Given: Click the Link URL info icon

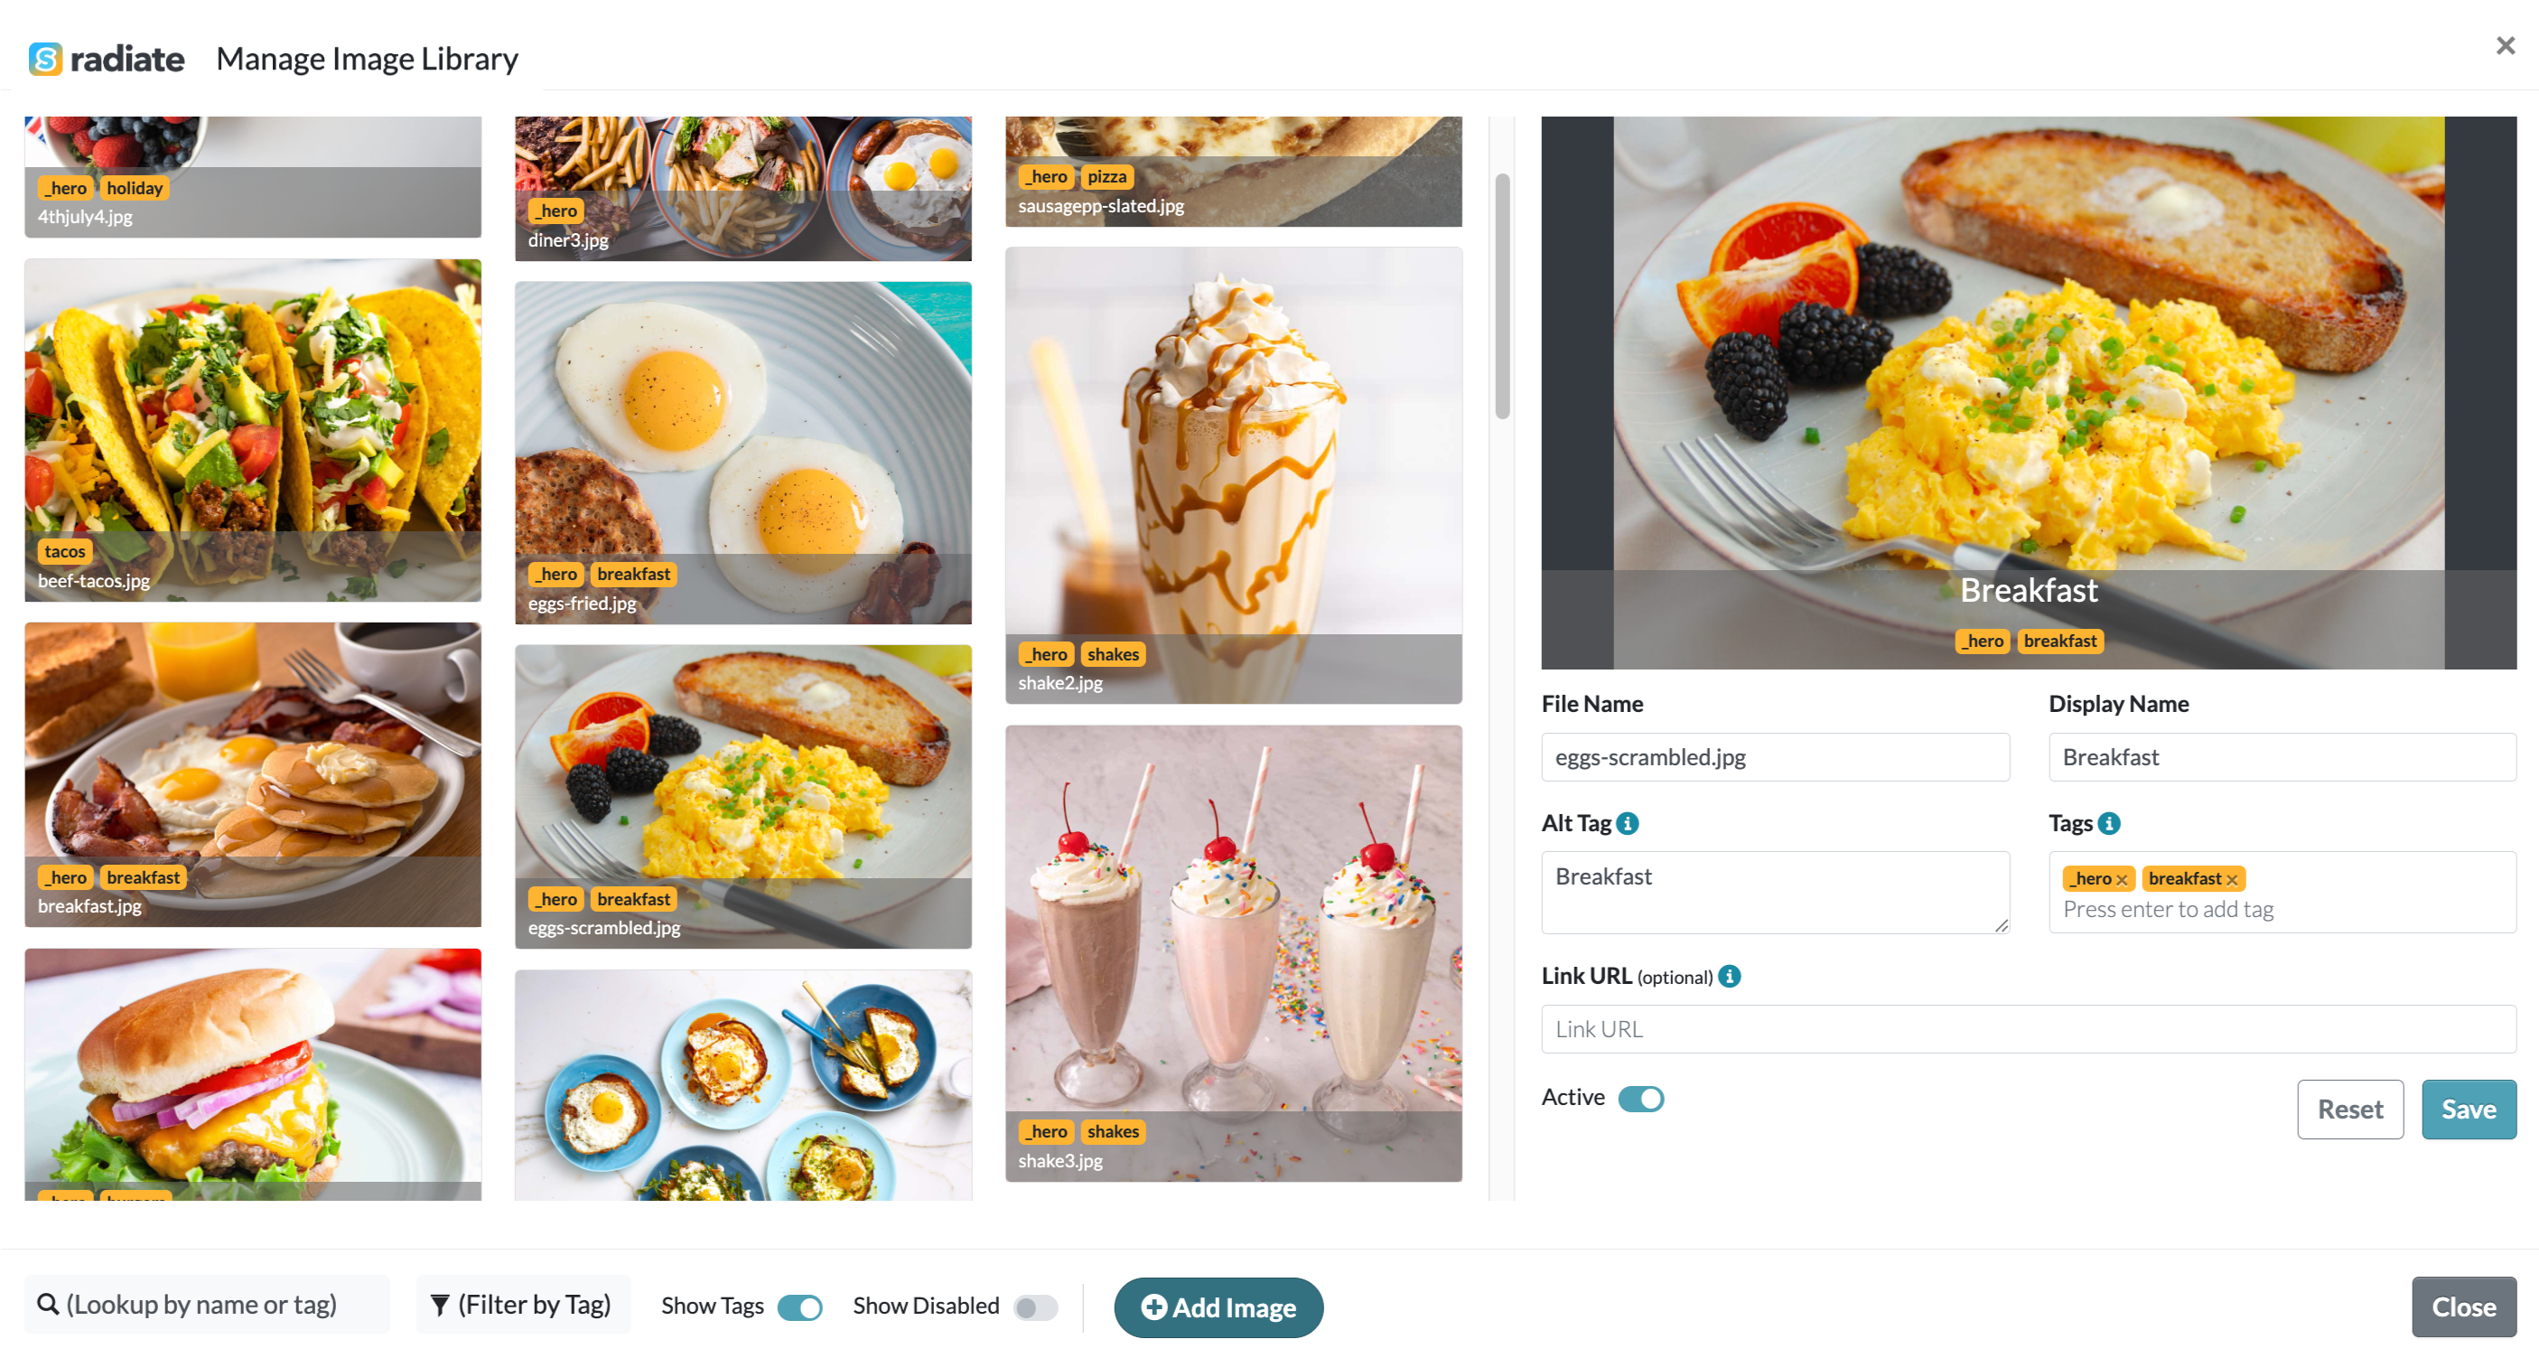Looking at the screenshot, I should 1730,975.
